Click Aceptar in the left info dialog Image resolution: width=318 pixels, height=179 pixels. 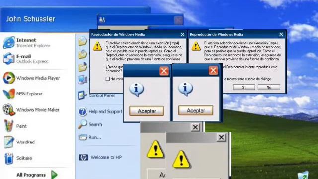click(147, 111)
